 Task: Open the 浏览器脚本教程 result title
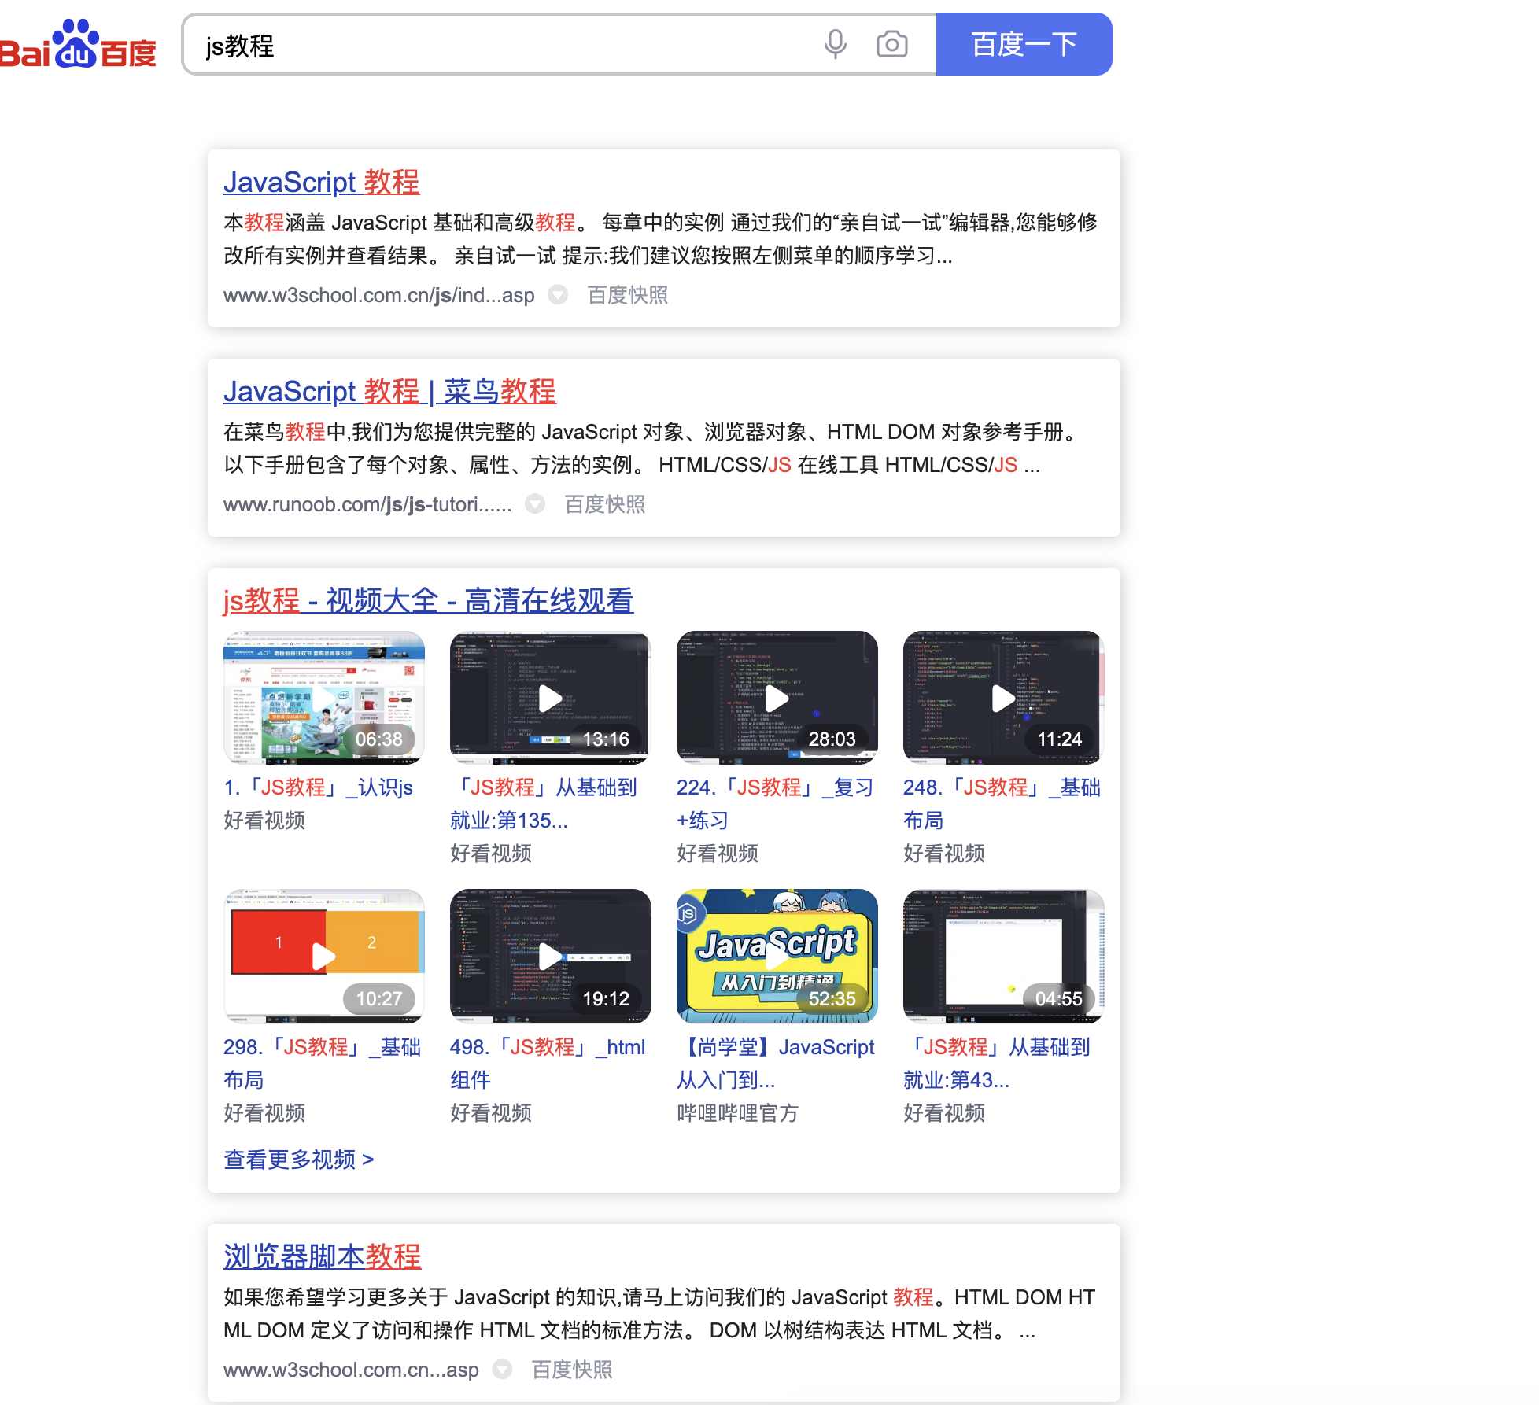tap(322, 1256)
